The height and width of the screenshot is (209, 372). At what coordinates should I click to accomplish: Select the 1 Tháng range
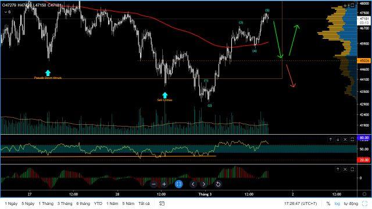(x=46, y=203)
